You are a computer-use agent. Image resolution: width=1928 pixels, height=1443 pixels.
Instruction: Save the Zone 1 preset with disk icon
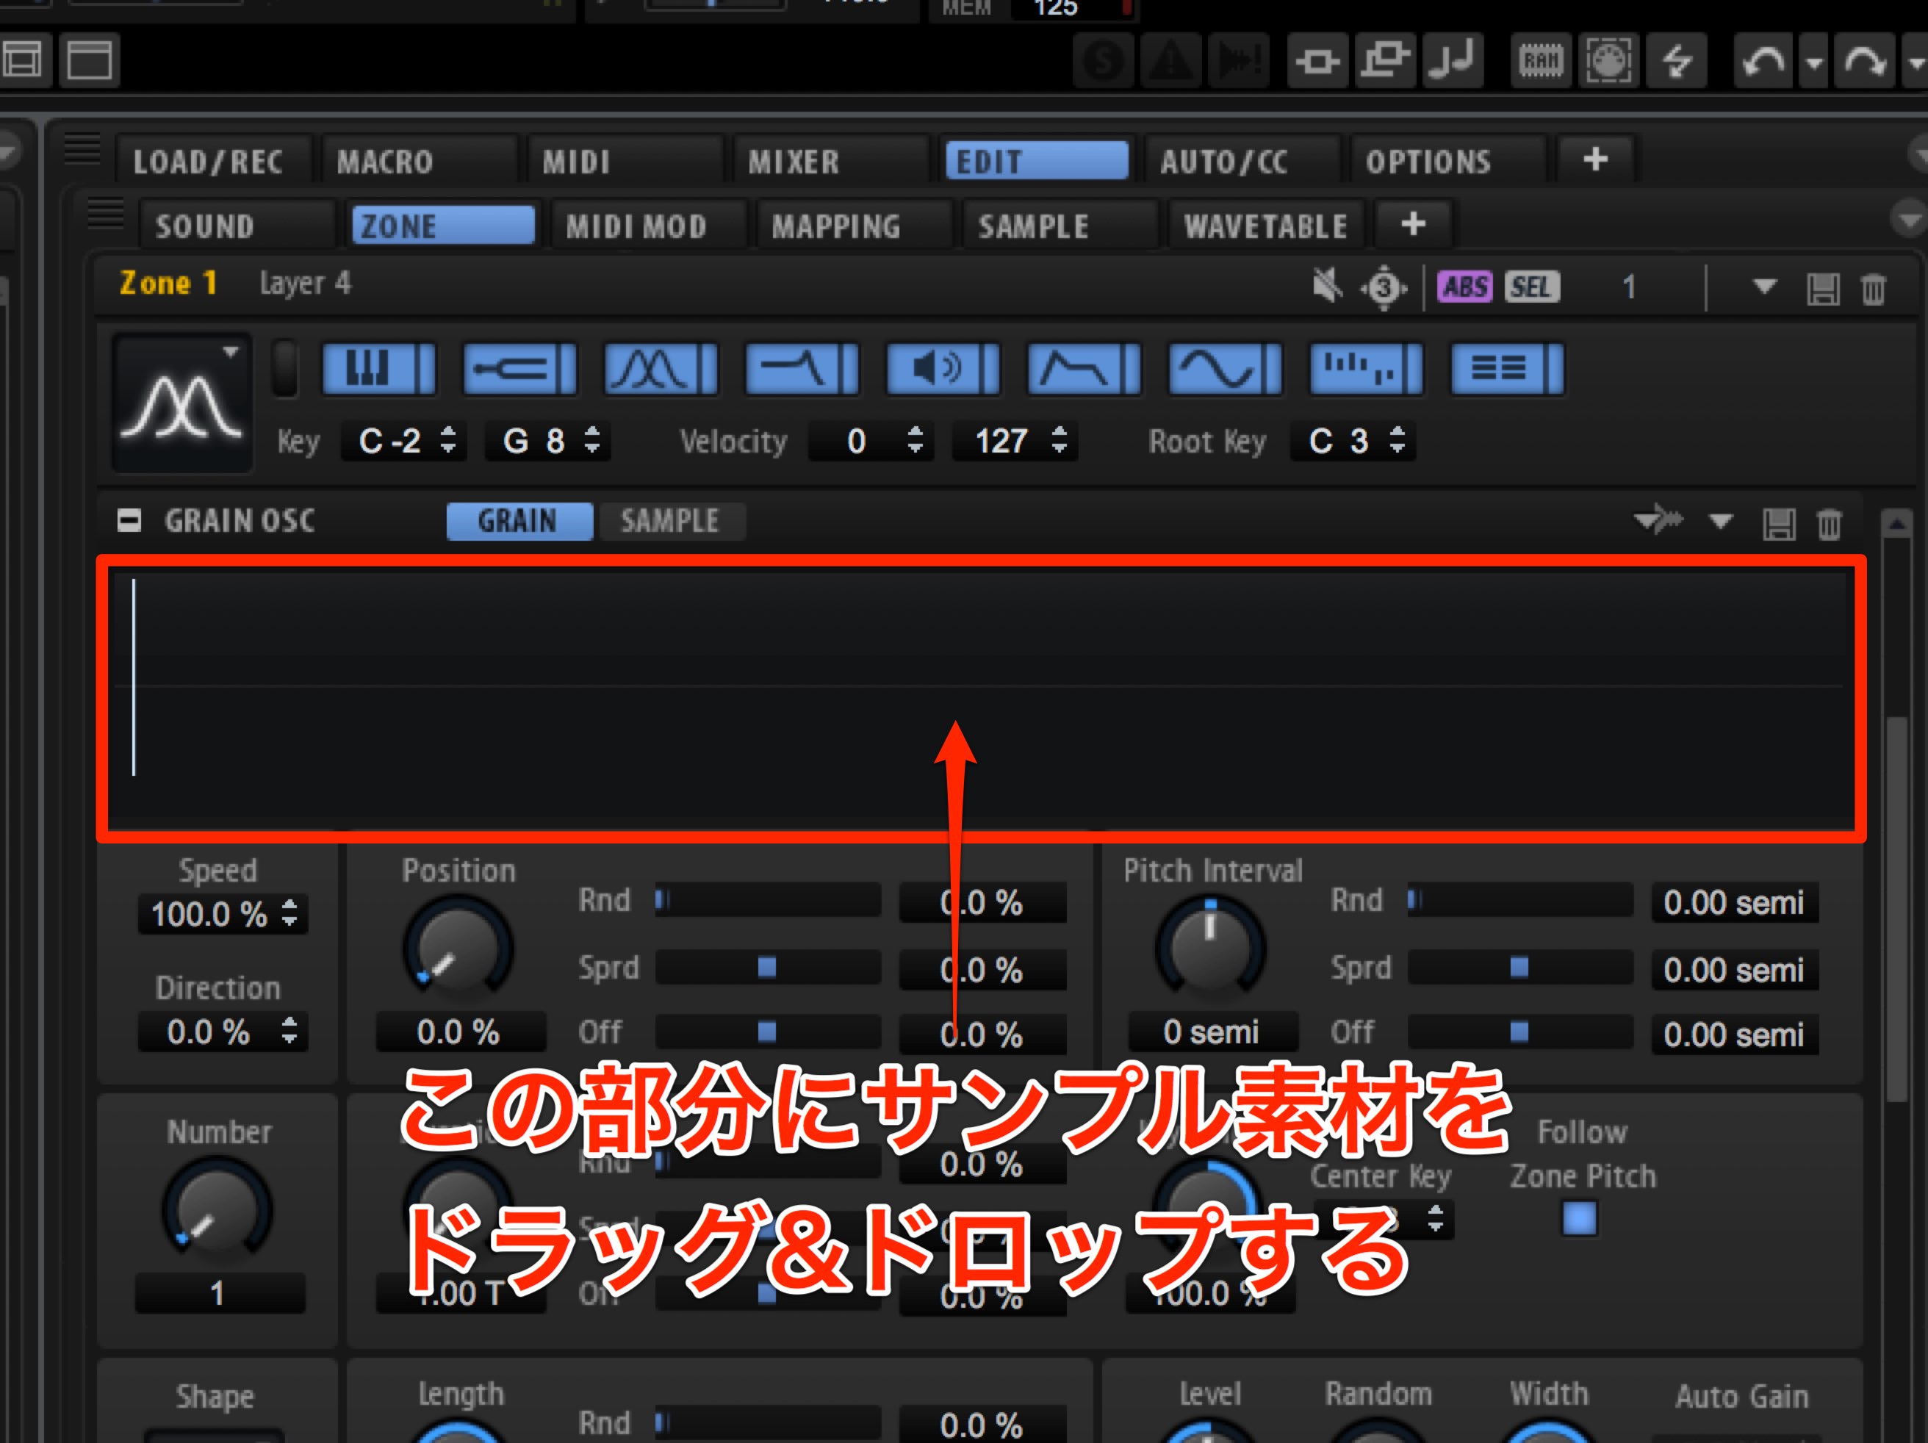1822,289
